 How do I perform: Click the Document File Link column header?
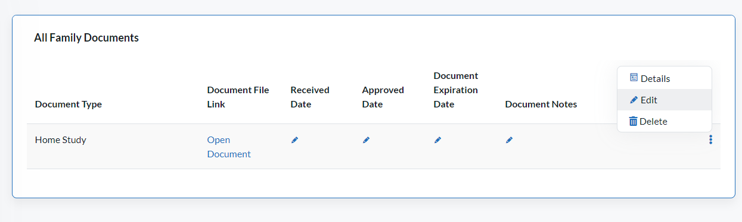[238, 97]
